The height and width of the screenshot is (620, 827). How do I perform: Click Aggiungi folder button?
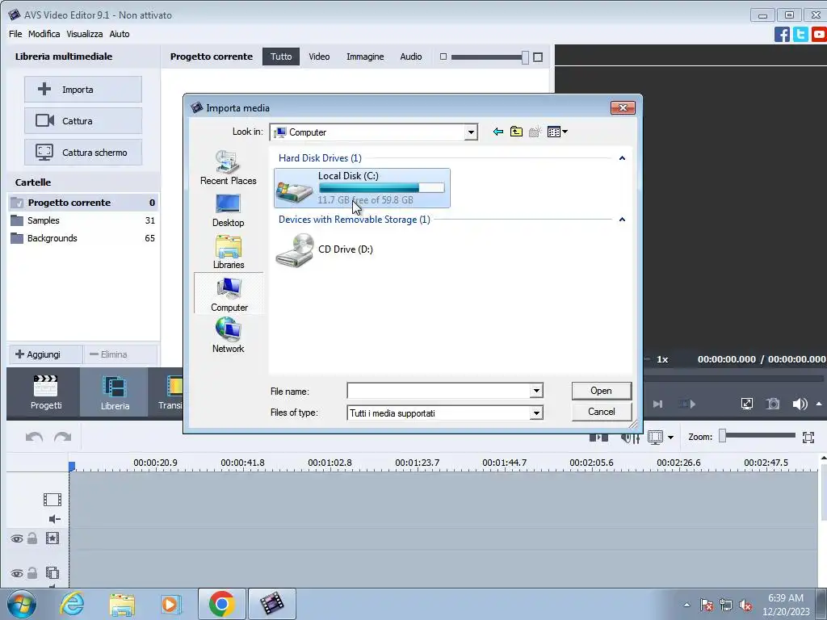pos(45,354)
